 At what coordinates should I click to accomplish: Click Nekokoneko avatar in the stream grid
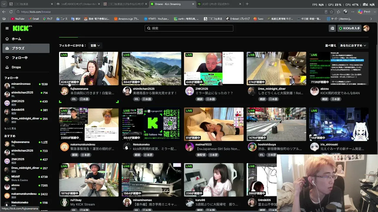127,147
